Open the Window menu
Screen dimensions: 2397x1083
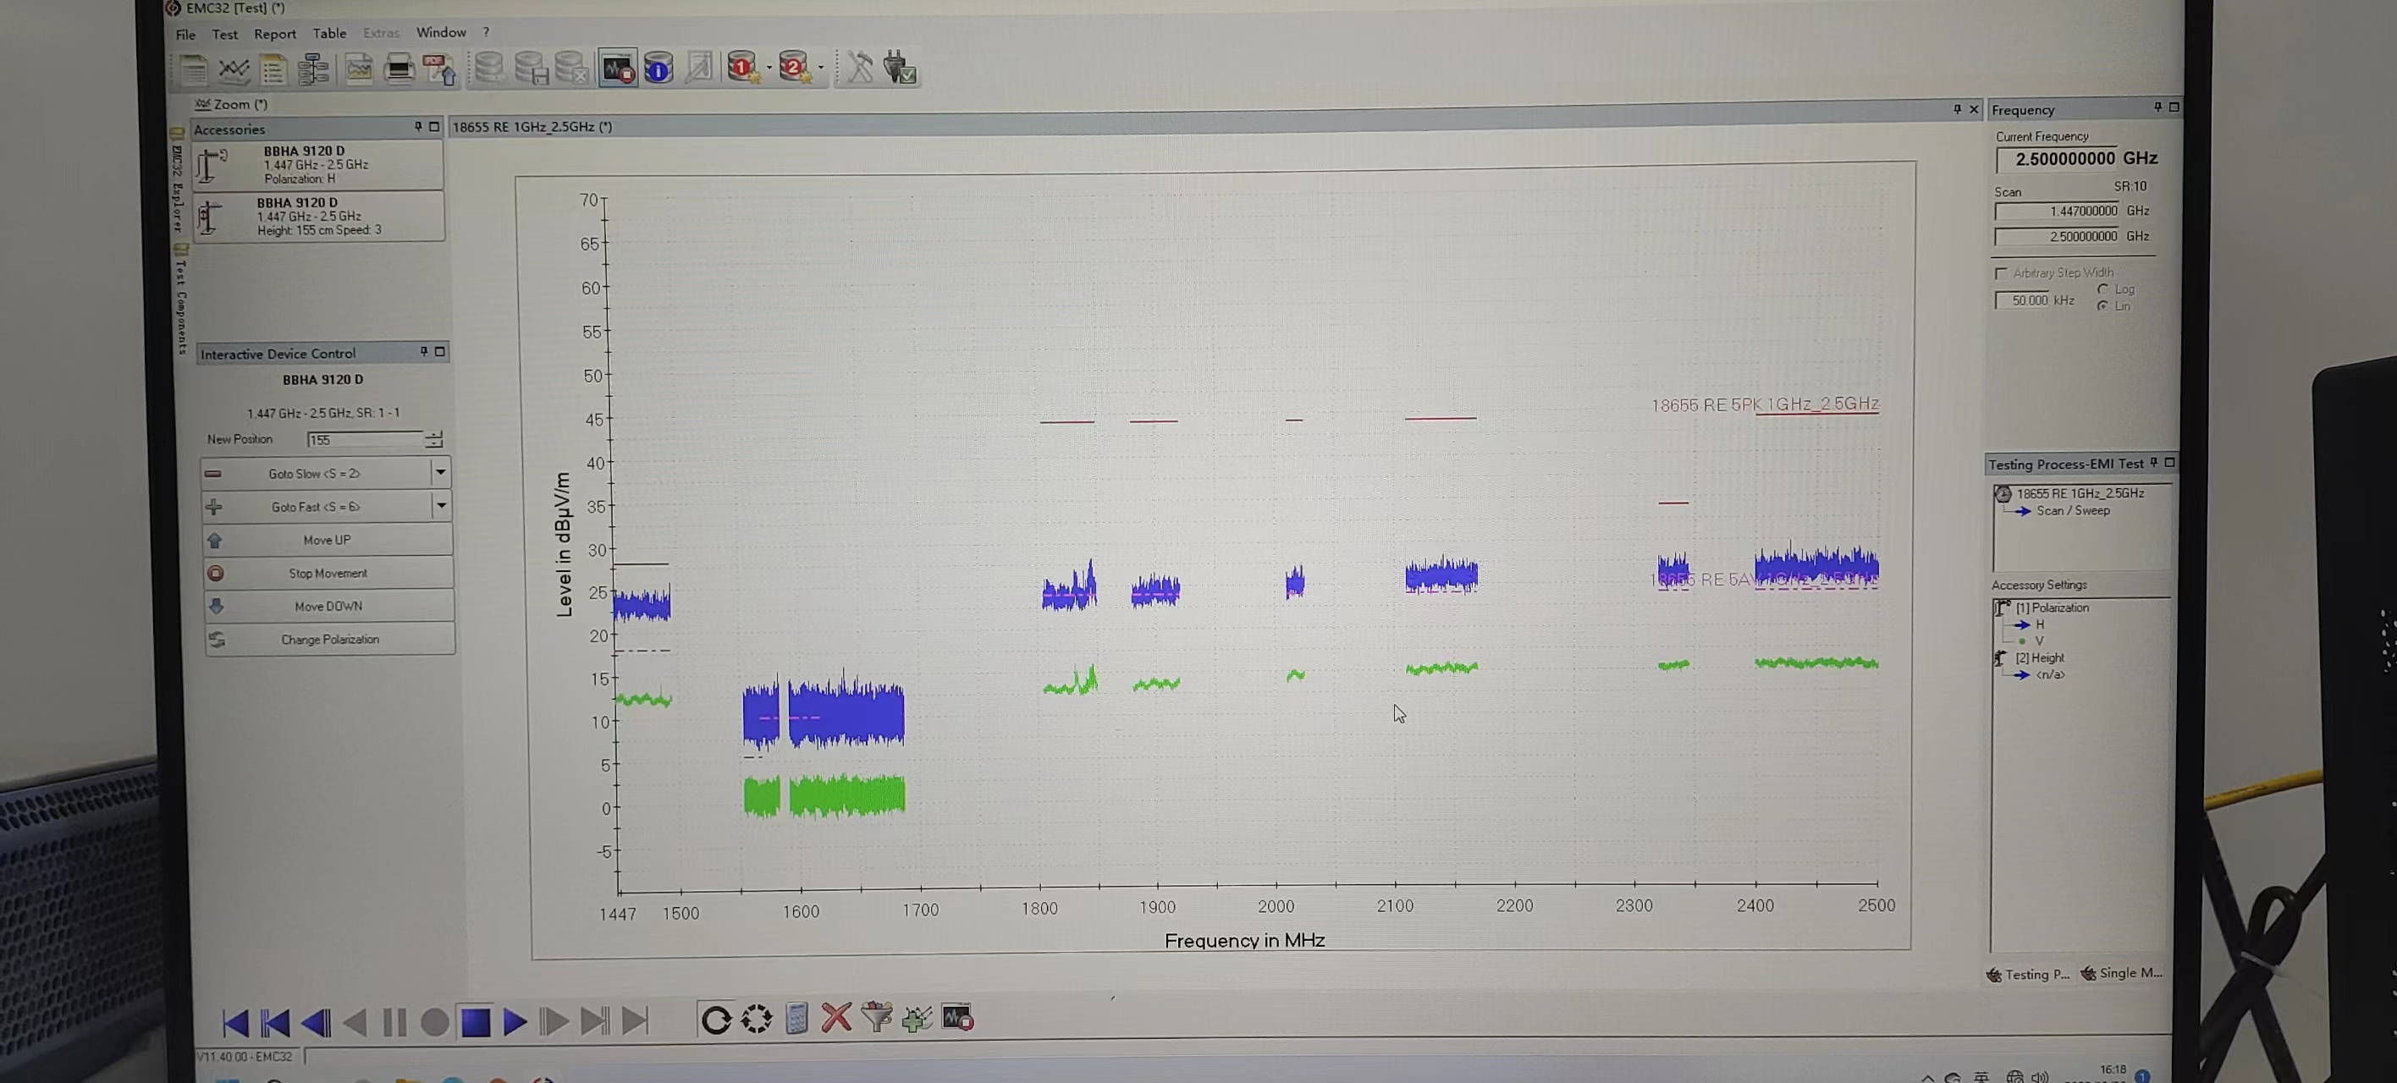tap(441, 32)
